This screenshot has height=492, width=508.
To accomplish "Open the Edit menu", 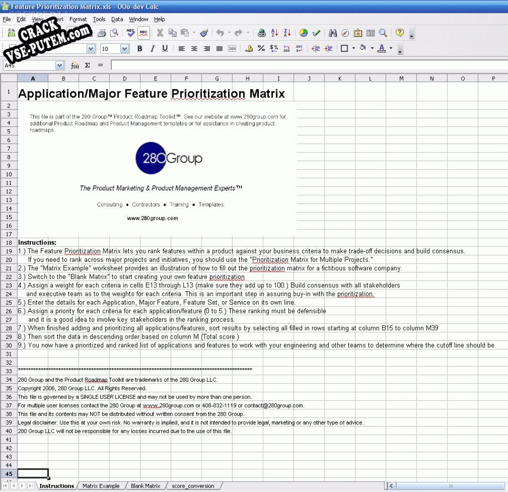I will (x=21, y=19).
